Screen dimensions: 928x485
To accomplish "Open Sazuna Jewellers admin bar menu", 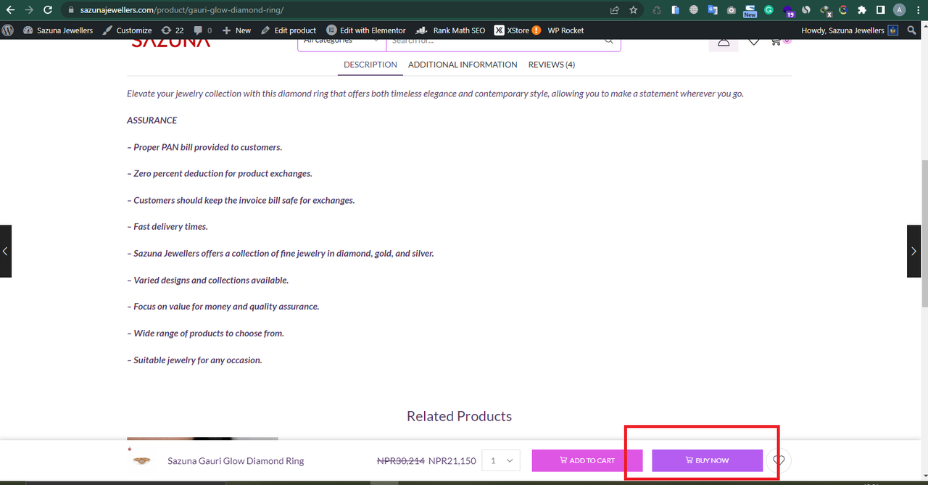I will (58, 30).
